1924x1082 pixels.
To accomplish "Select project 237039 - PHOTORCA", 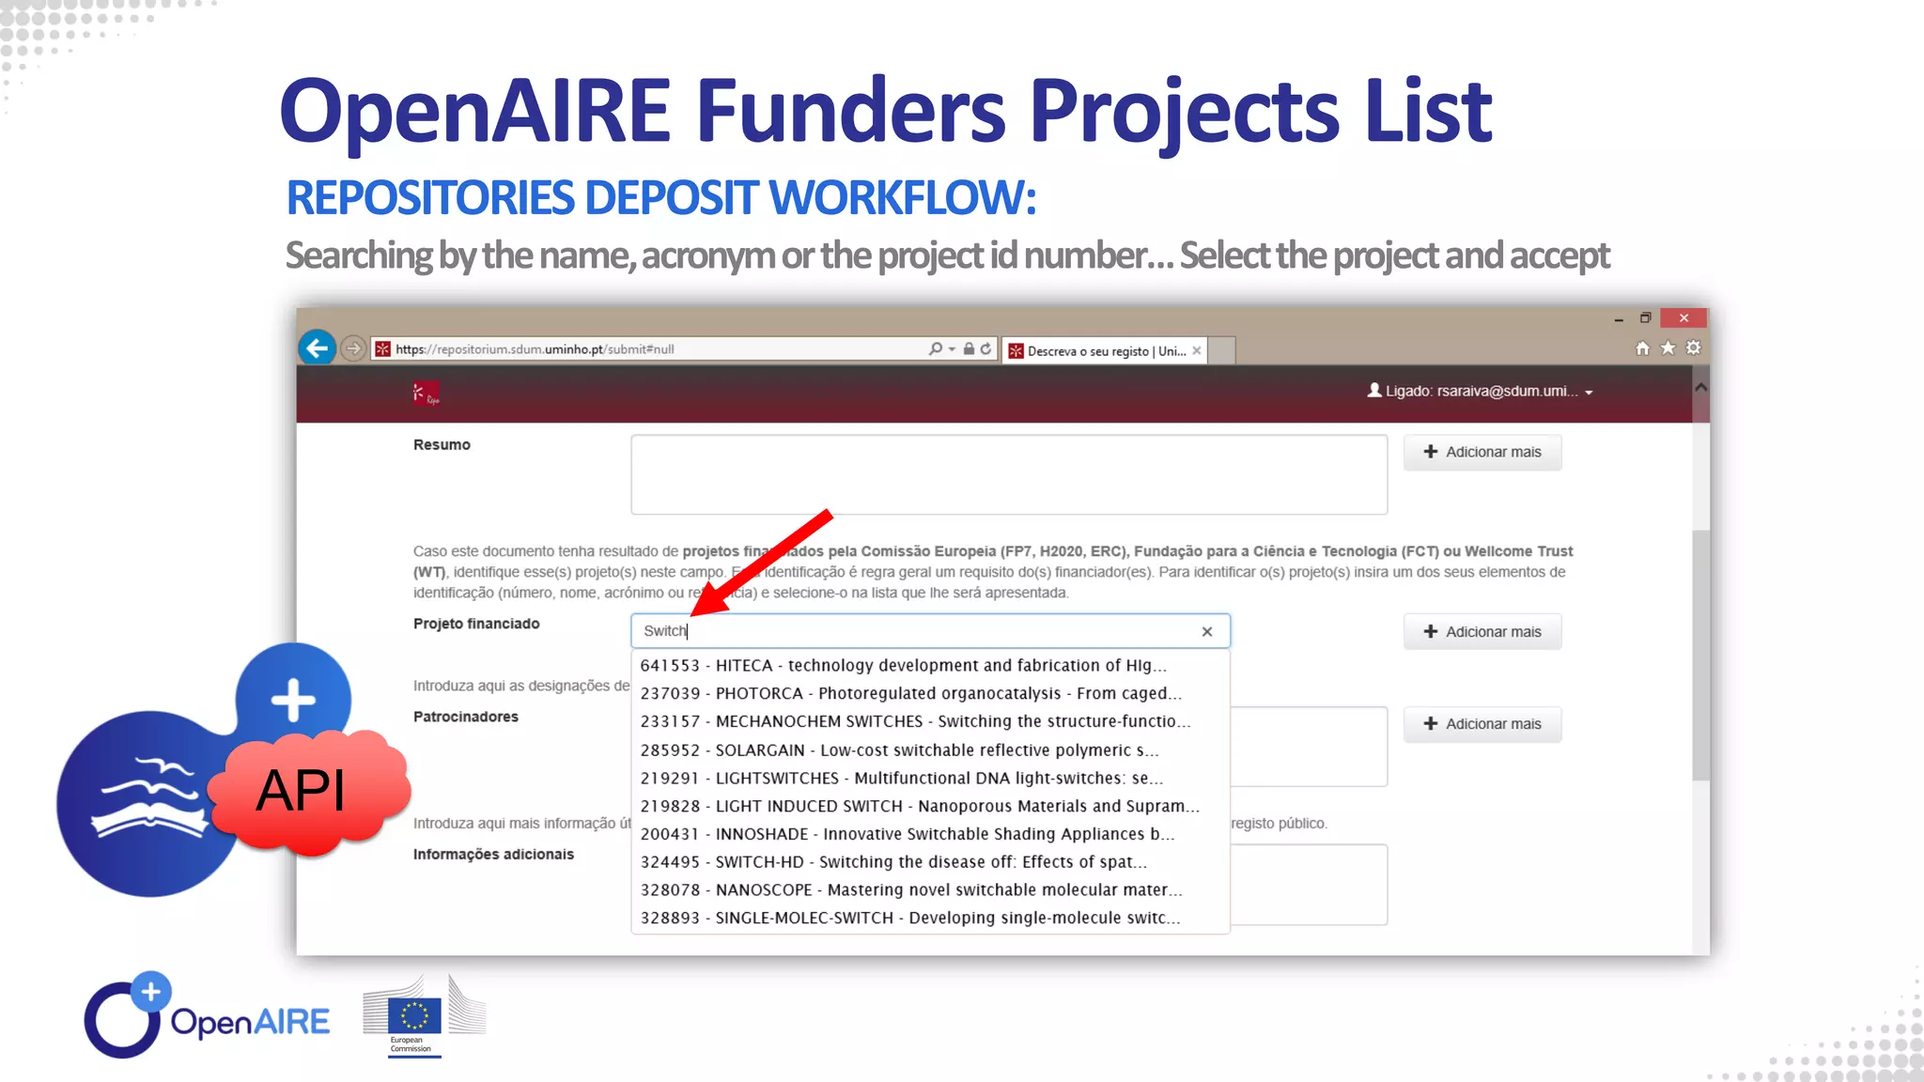I will (930, 693).
